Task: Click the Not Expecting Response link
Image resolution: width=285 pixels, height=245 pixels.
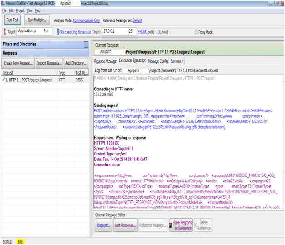Action: click(75, 32)
